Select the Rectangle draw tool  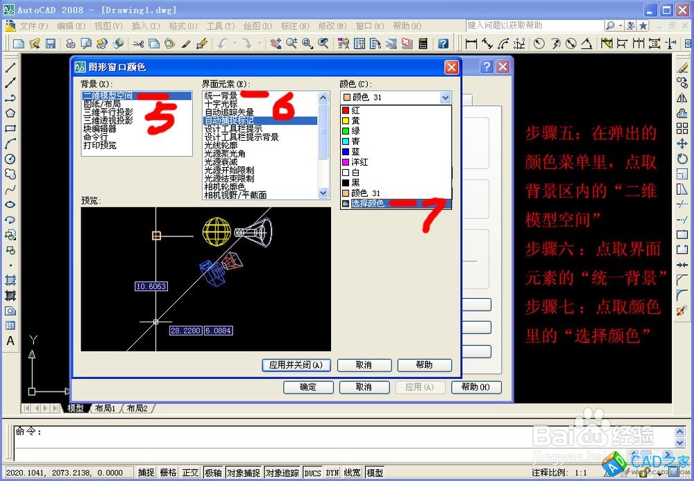tap(10, 128)
